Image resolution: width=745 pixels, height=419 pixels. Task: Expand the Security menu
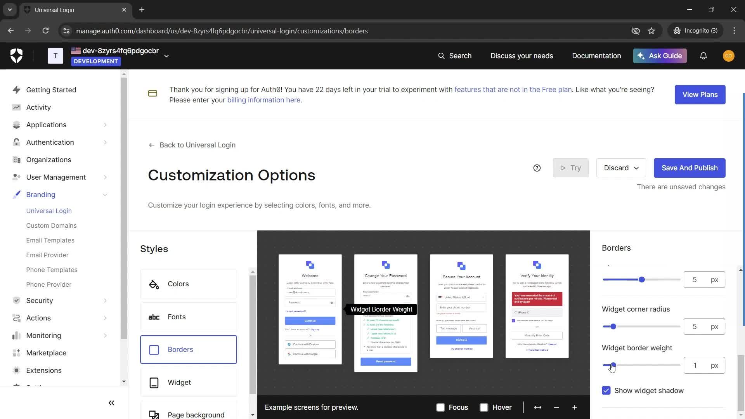click(105, 301)
